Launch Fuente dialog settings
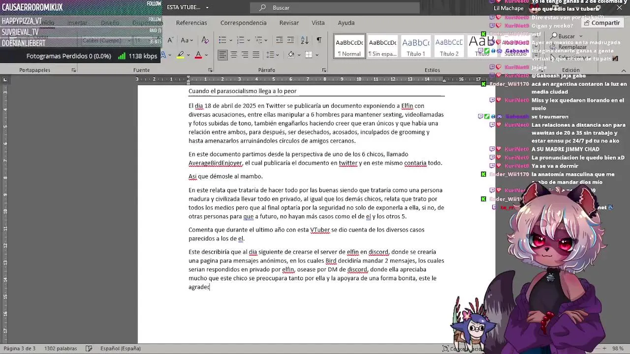Screen dimensions: 630x354 [x=210, y=70]
